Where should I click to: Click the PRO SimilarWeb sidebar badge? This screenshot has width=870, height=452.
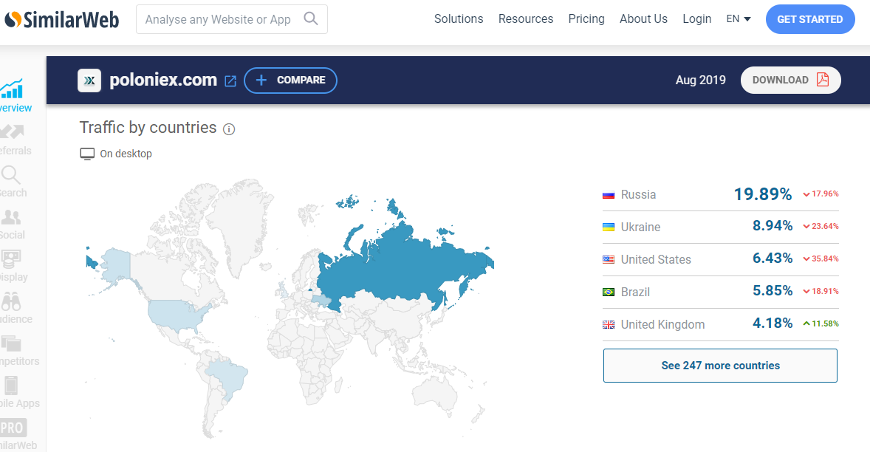13,428
